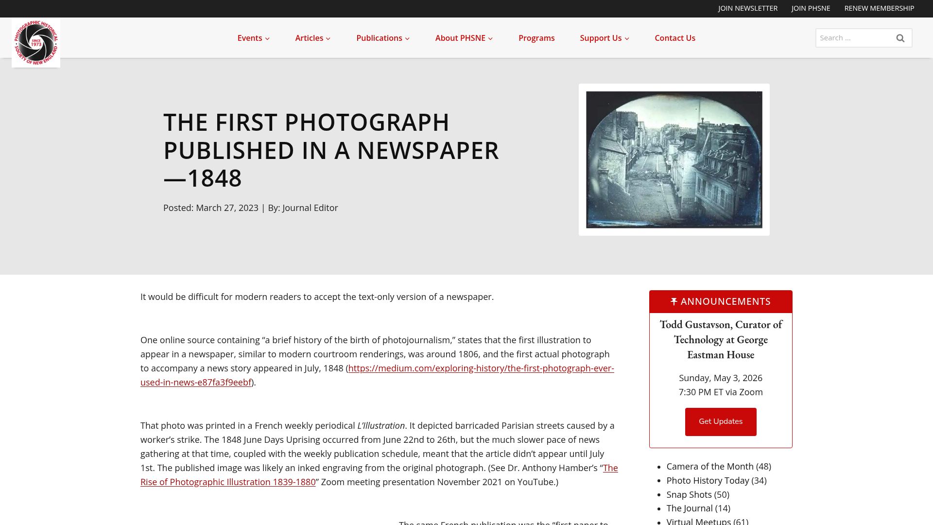Click the Posted March 27, 2023 date
This screenshot has width=933, height=525.
(x=211, y=208)
